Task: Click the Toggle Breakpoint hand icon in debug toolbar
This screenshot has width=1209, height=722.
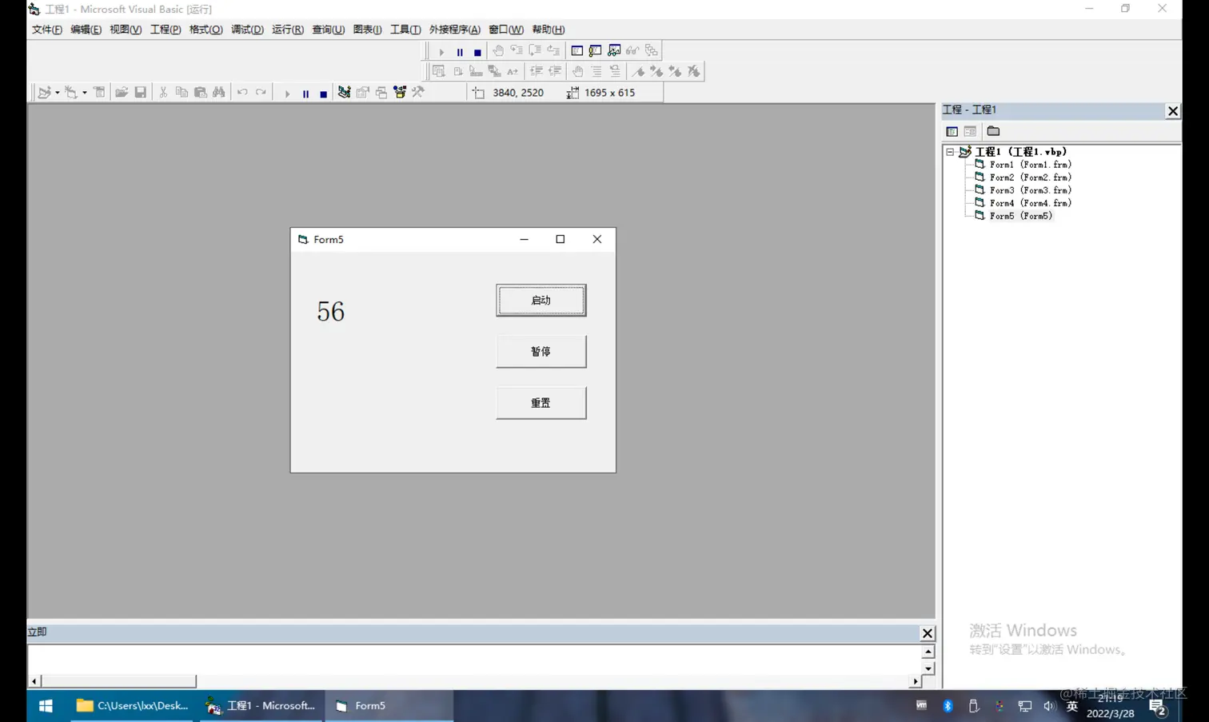Action: tap(498, 50)
